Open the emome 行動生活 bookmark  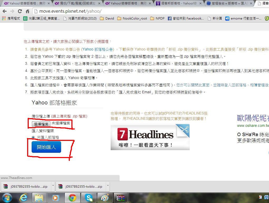(x=243, y=19)
